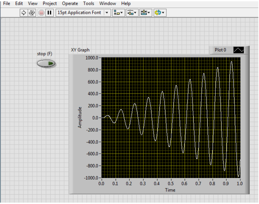The image size is (259, 204).
Task: Click the Plot 0 legend label
Action: pos(220,50)
